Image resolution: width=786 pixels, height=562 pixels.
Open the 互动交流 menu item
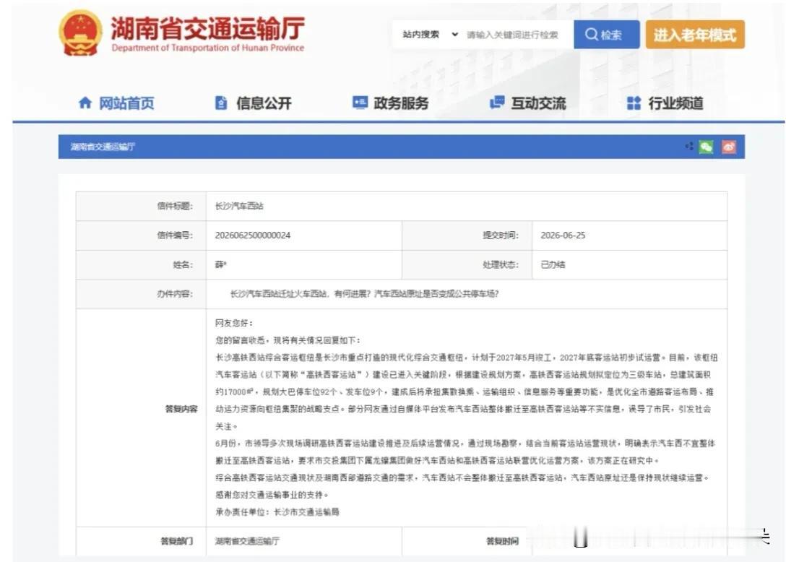[x=528, y=103]
